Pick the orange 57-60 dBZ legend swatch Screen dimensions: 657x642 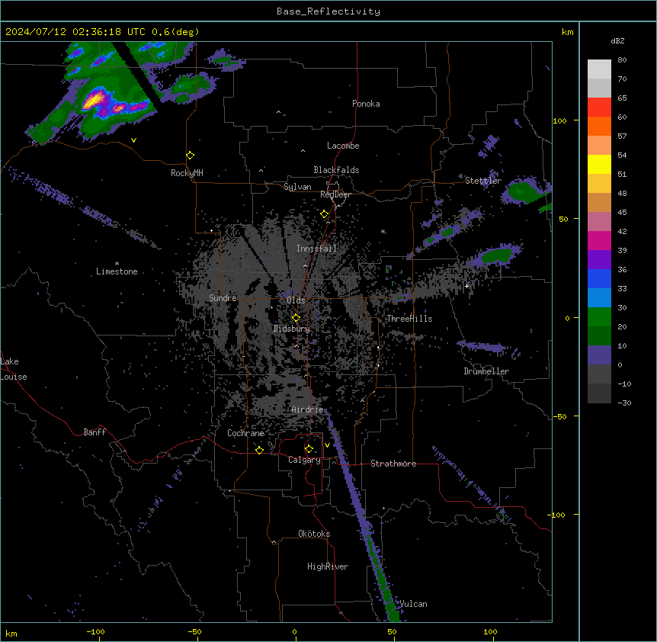click(x=599, y=126)
